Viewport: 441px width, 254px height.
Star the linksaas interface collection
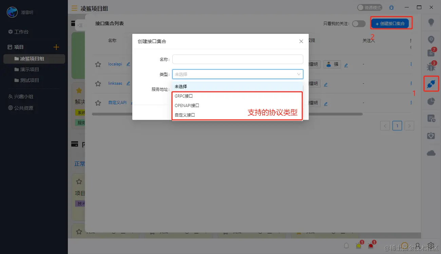point(98,83)
